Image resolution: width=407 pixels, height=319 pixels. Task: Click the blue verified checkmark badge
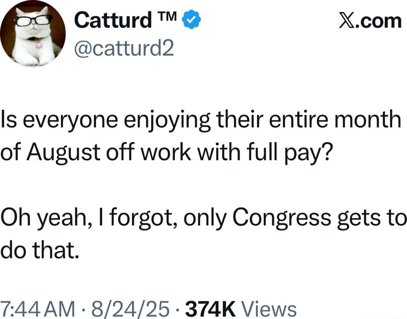click(192, 20)
